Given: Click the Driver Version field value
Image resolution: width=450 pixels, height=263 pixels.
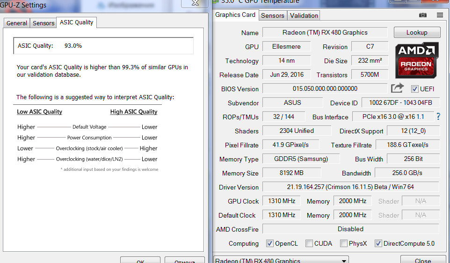Looking at the screenshot, I should [350, 187].
